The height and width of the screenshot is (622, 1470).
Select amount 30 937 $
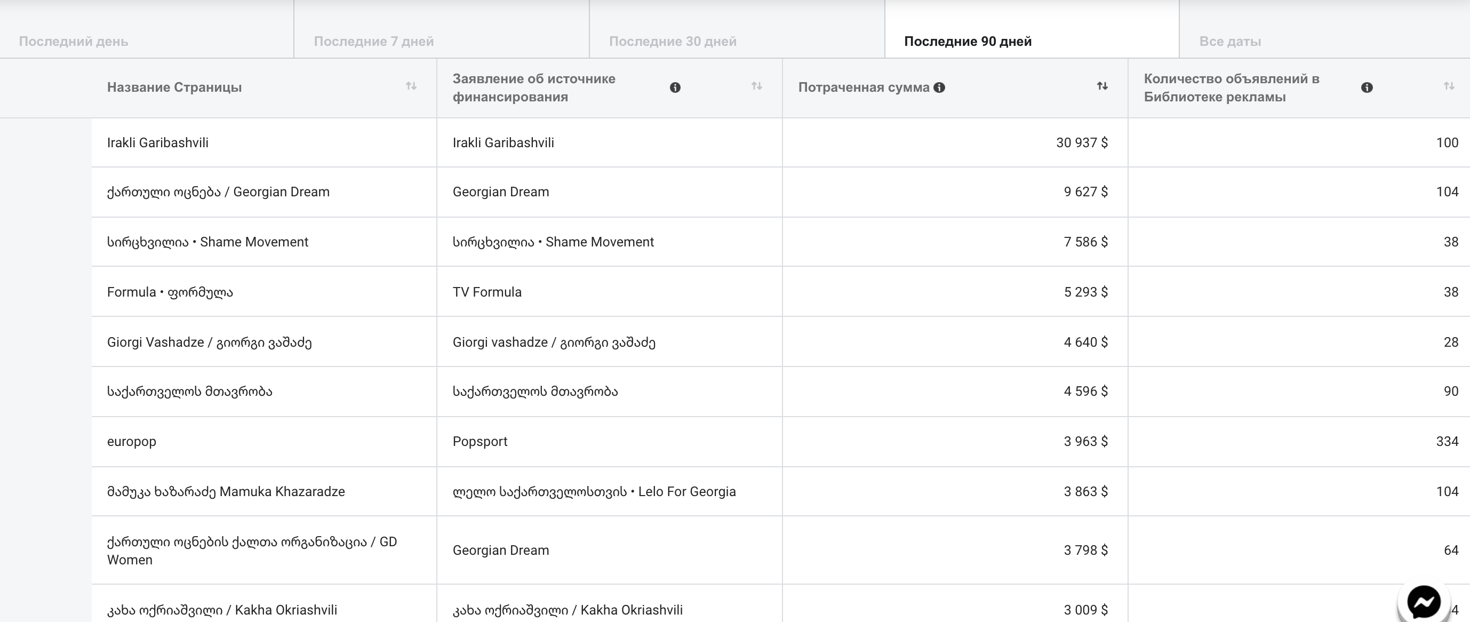click(x=1081, y=142)
